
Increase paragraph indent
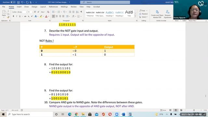tap(73, 12)
